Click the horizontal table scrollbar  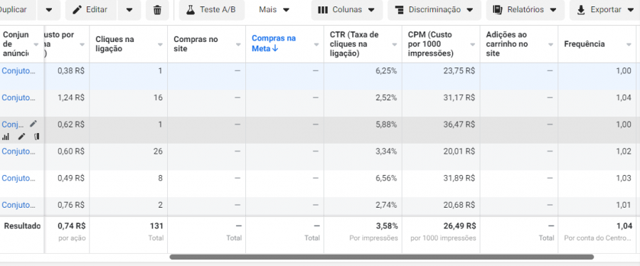(x=382, y=257)
